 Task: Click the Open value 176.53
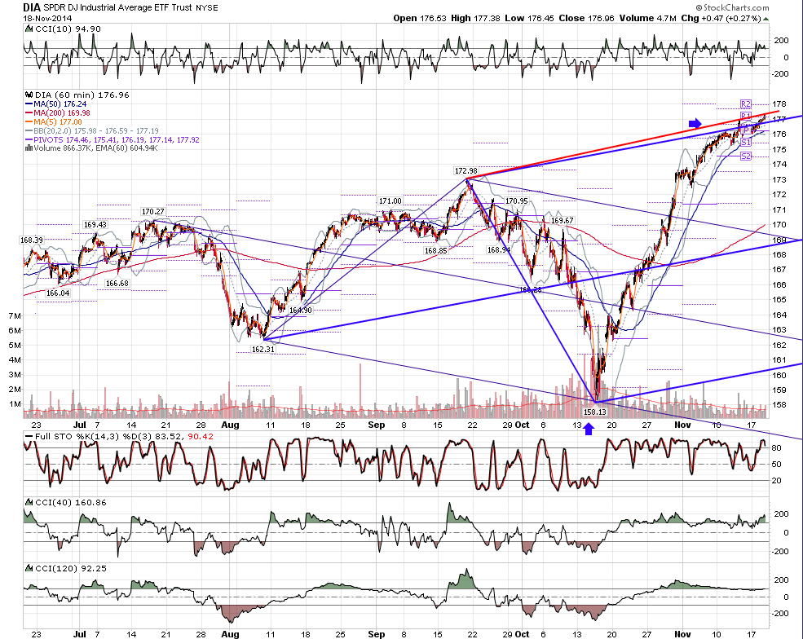tap(433, 19)
